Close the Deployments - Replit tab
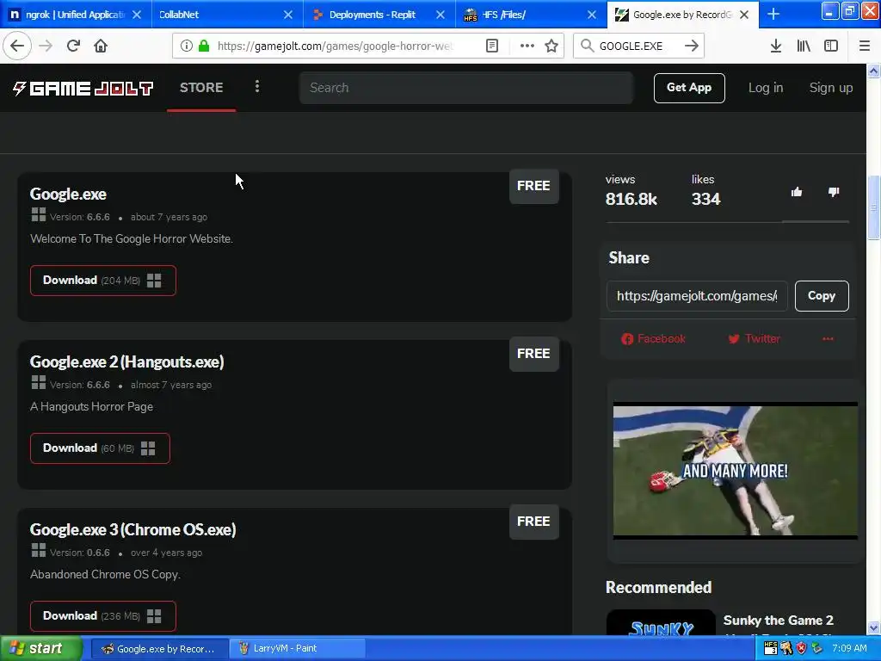The width and height of the screenshot is (881, 661). pos(440,15)
